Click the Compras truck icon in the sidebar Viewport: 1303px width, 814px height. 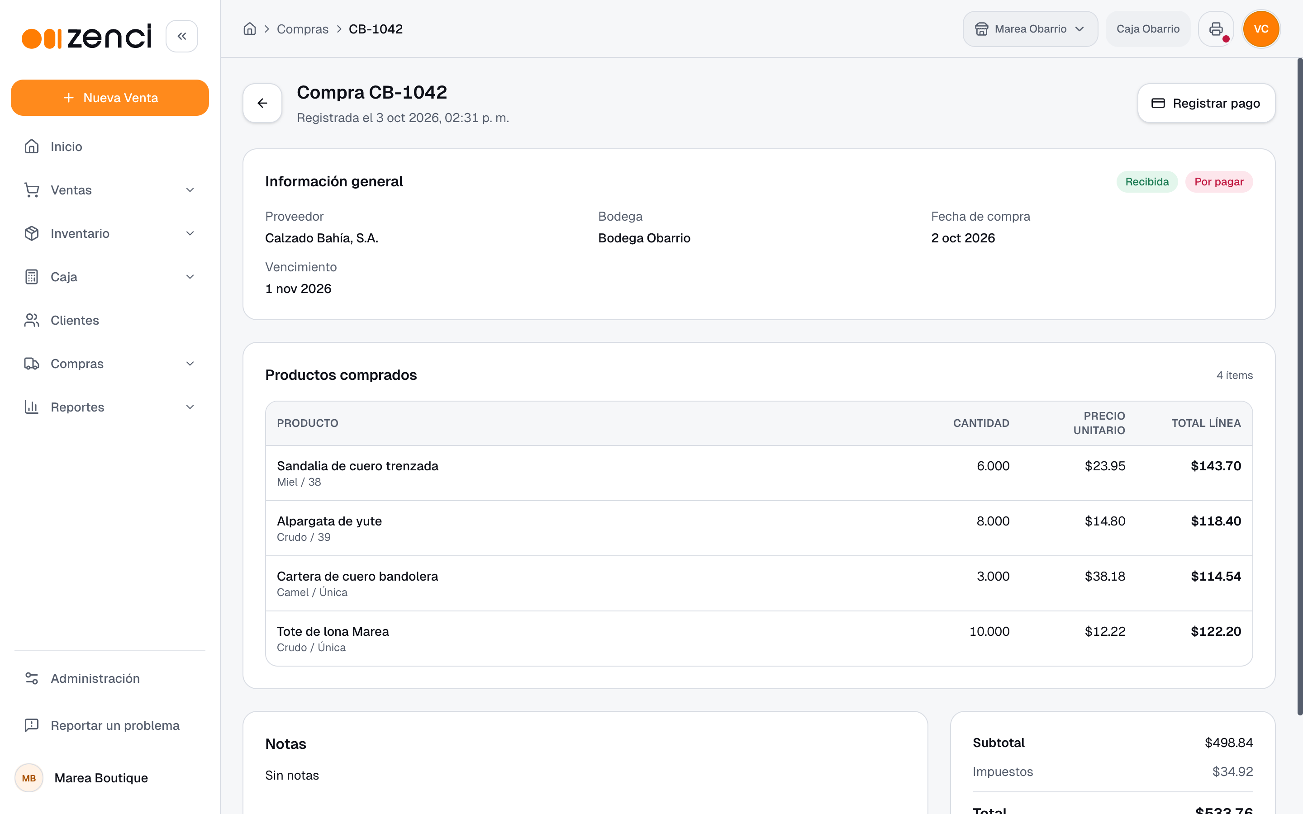[32, 364]
